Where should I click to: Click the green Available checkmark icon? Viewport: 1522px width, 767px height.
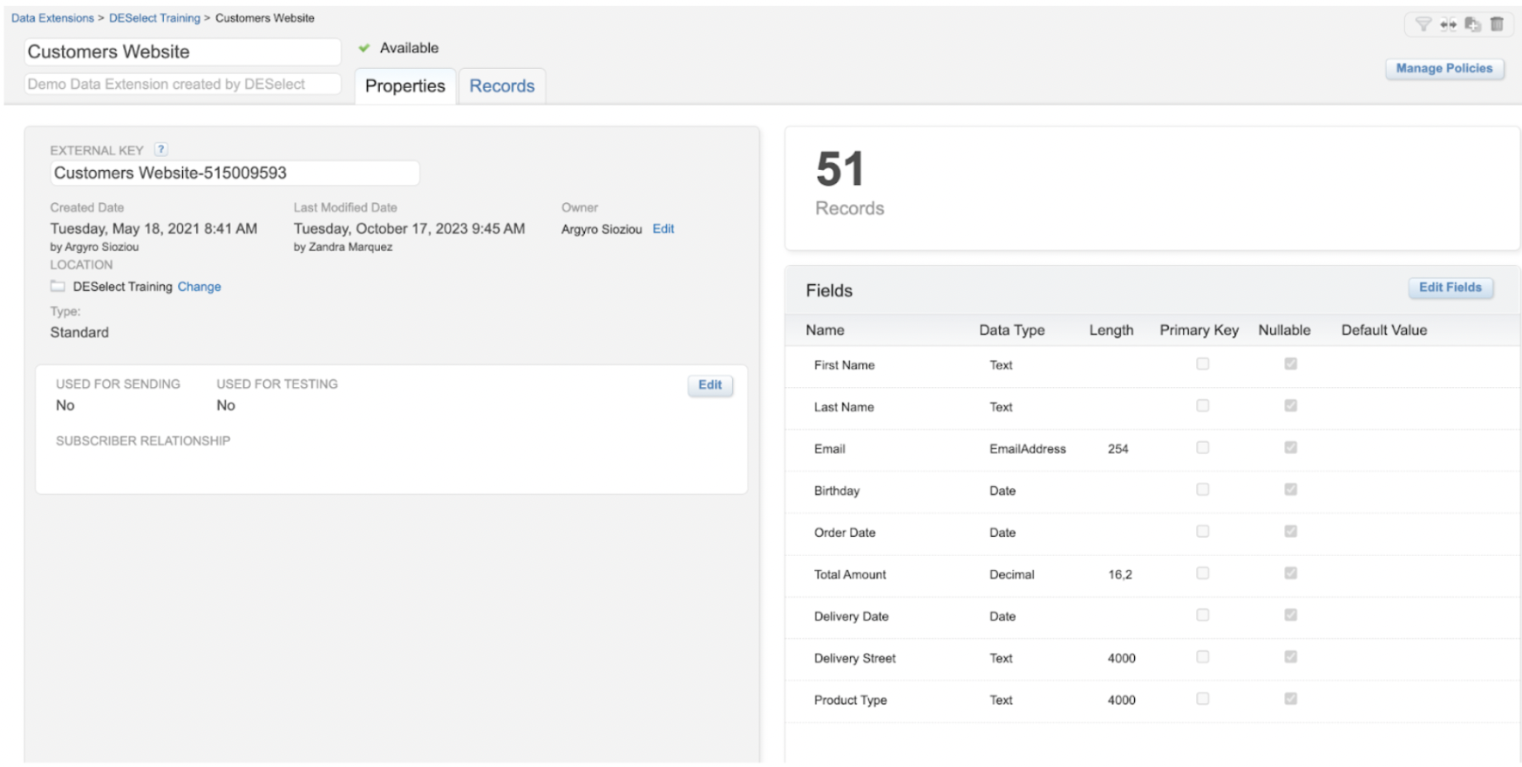coord(364,48)
